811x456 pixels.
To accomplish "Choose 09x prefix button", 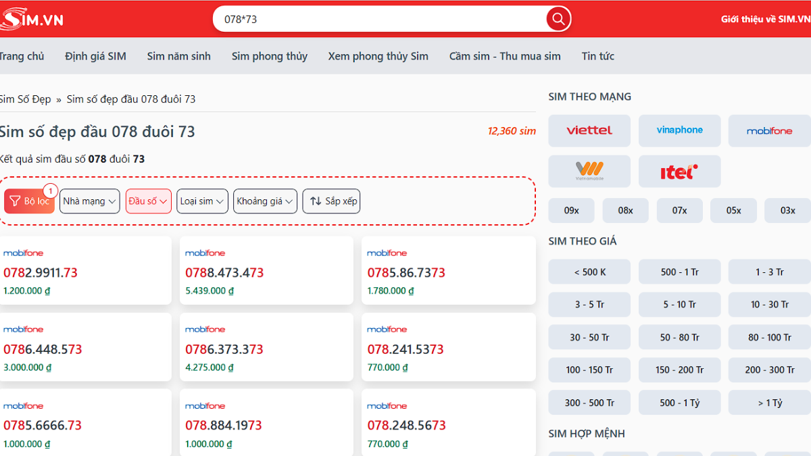I will (x=571, y=210).
